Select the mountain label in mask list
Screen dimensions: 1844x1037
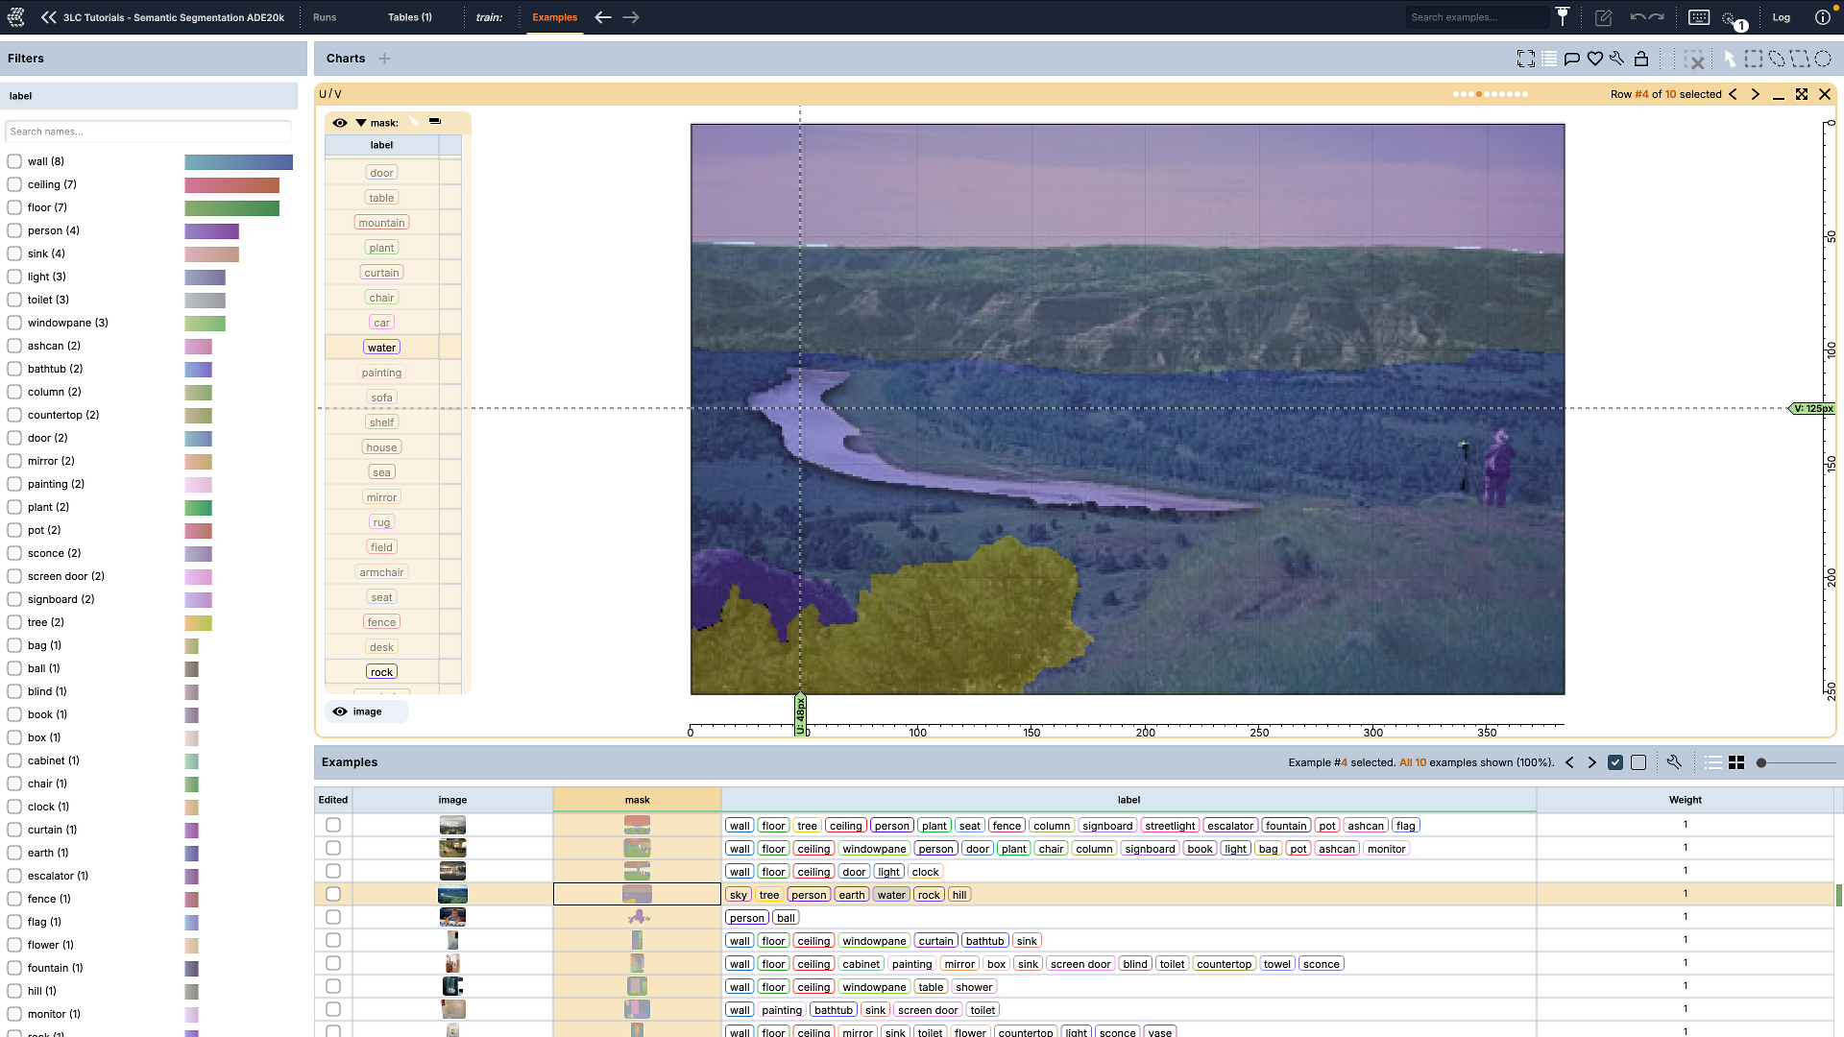coord(381,223)
